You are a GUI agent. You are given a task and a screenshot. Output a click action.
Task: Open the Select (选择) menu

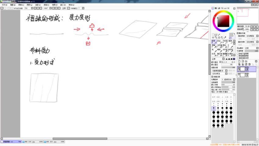click(38, 5)
